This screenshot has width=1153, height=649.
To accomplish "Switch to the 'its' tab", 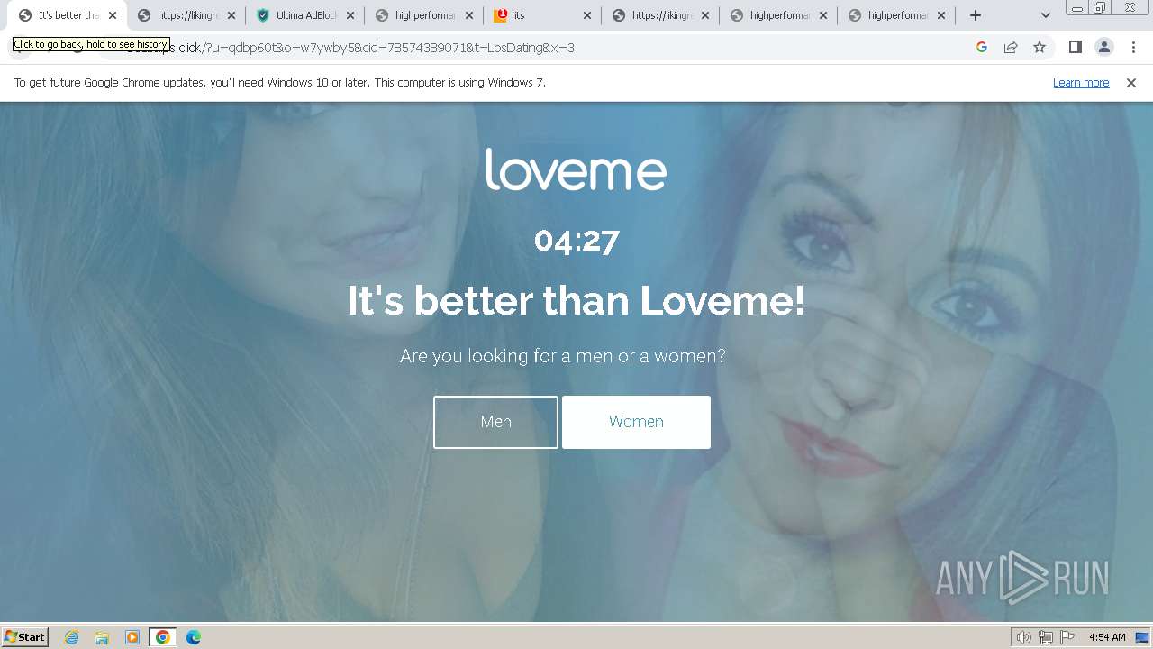I will [x=540, y=15].
